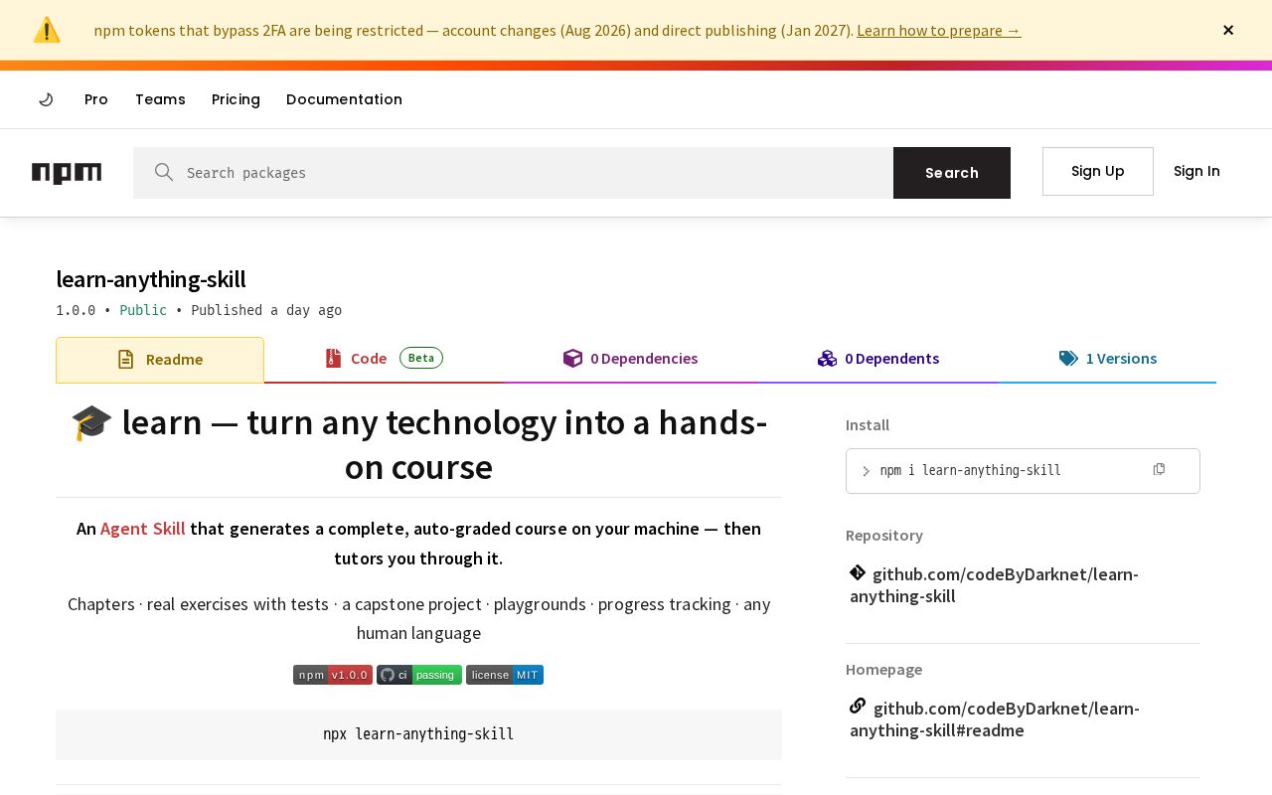Click the 'Homepage' section heading
This screenshot has height=795, width=1272.
pos(883,669)
